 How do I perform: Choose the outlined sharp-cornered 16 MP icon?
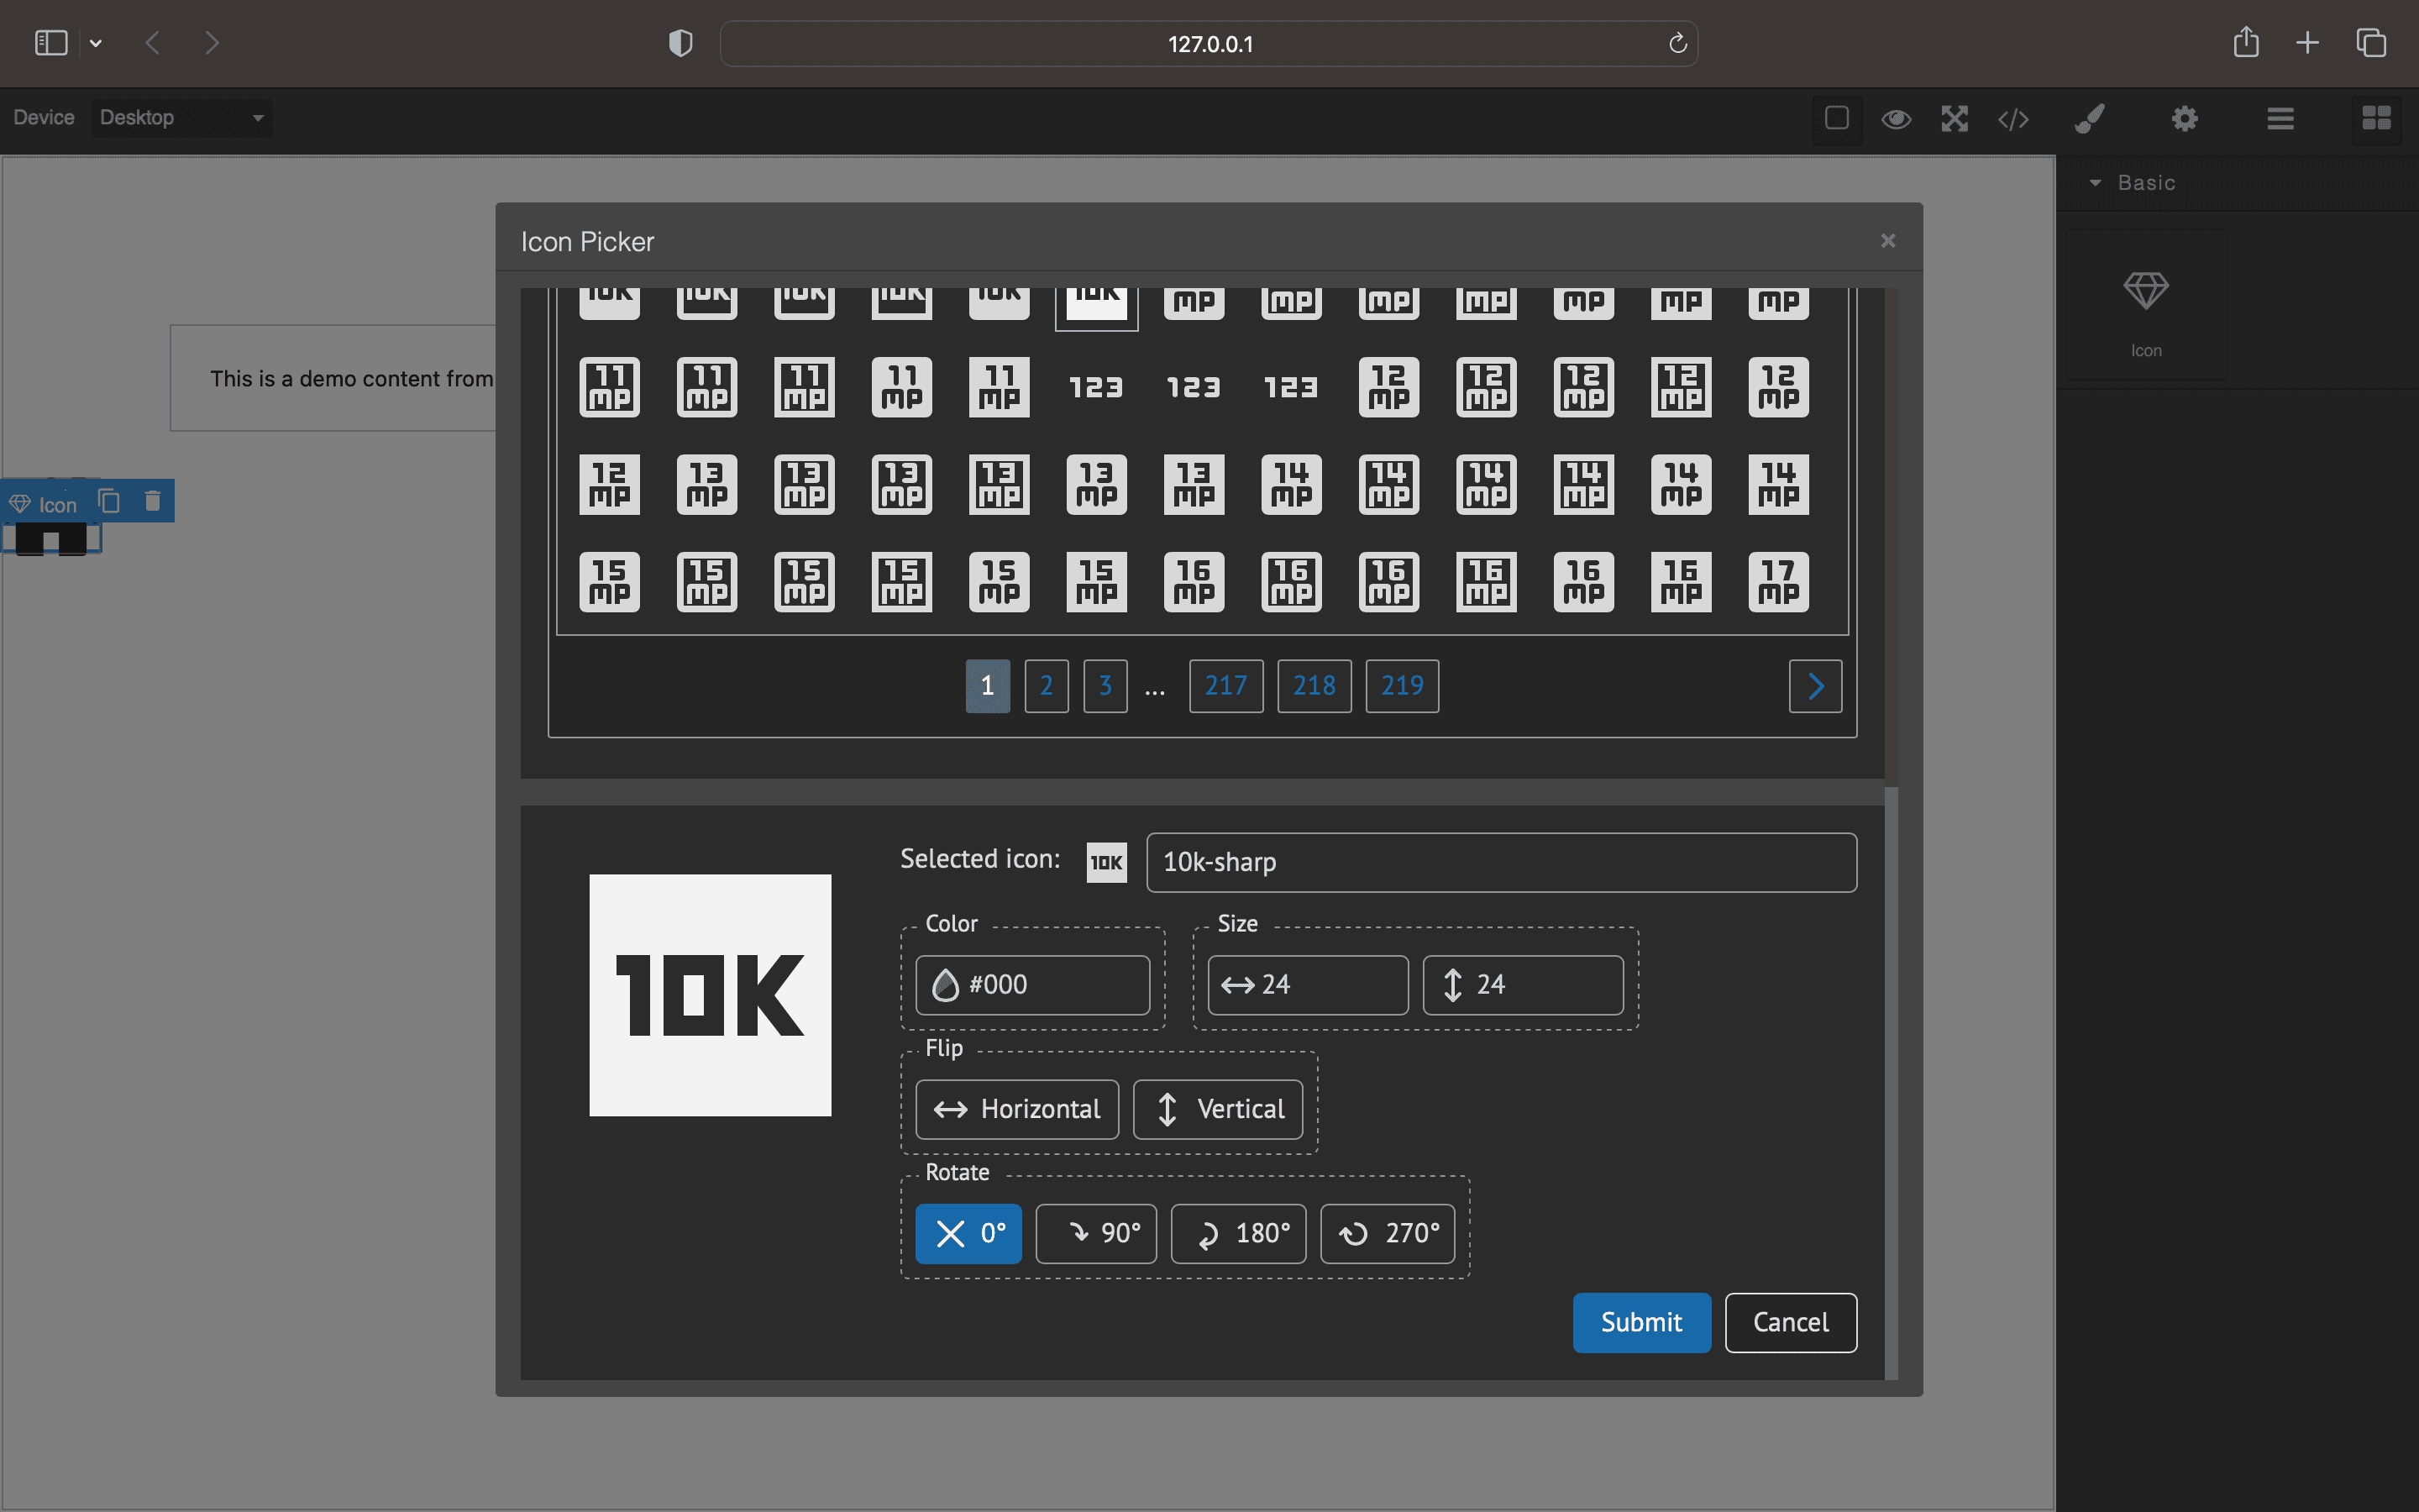pos(1487,582)
